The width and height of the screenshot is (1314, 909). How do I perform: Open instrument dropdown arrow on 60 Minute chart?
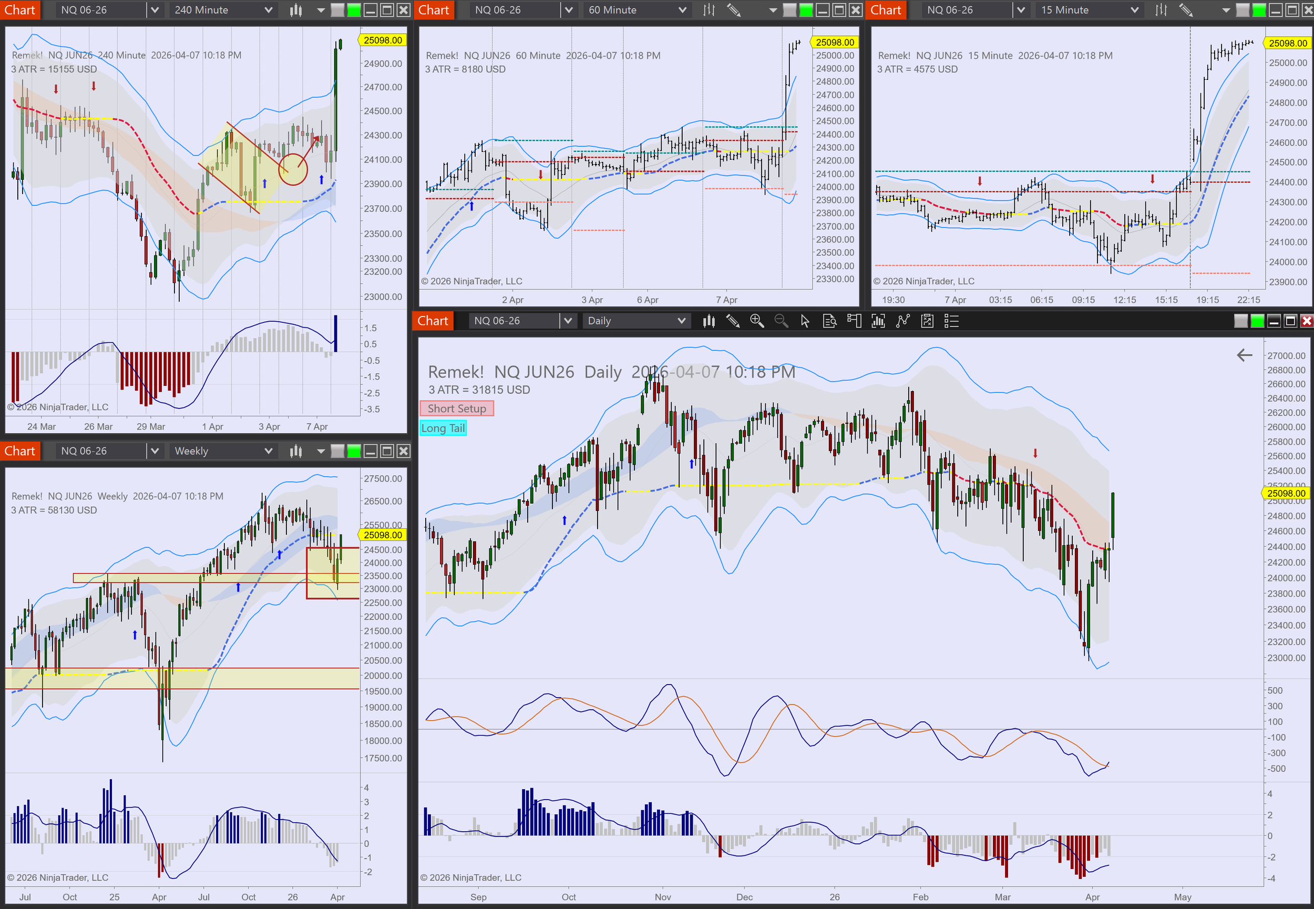568,9
